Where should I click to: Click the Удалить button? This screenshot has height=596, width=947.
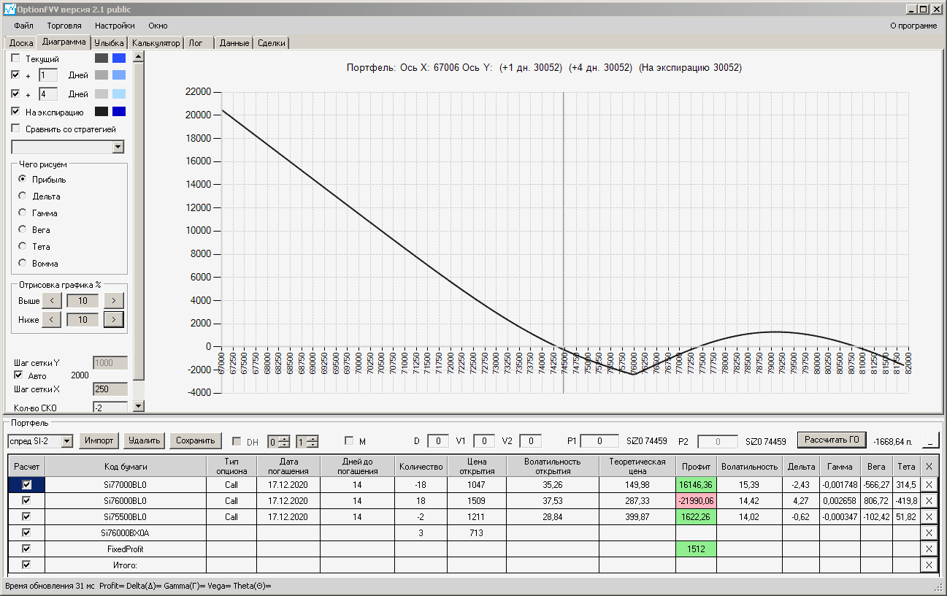145,440
